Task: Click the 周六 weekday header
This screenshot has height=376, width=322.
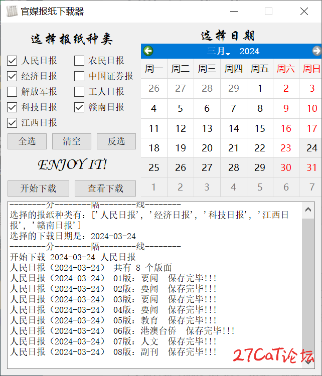Action: pyautogui.click(x=286, y=69)
